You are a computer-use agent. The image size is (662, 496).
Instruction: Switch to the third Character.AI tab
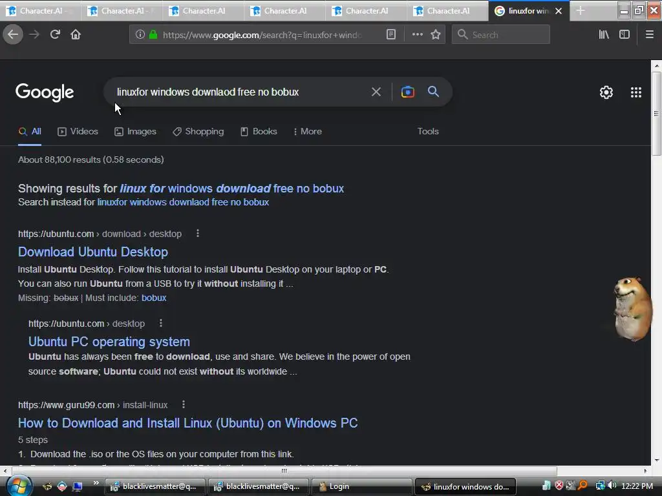tap(204, 11)
